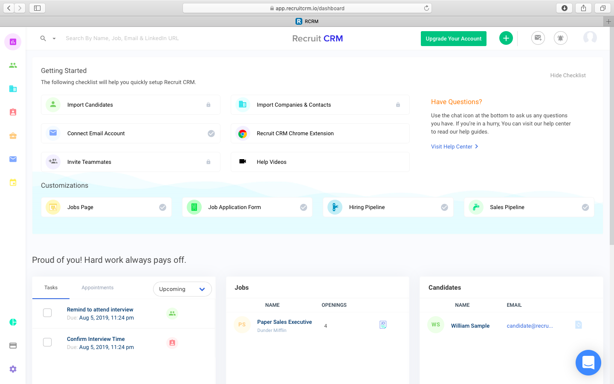The width and height of the screenshot is (614, 384).
Task: Open the Jobs briefcase icon in the sidebar
Action: pos(13,136)
